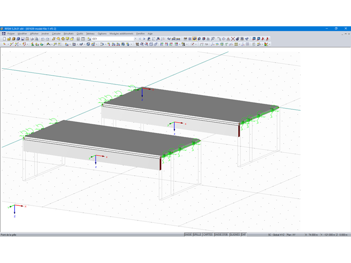Open the Modifier menu

click(x=22, y=34)
